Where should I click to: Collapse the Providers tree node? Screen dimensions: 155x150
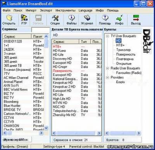107,78
